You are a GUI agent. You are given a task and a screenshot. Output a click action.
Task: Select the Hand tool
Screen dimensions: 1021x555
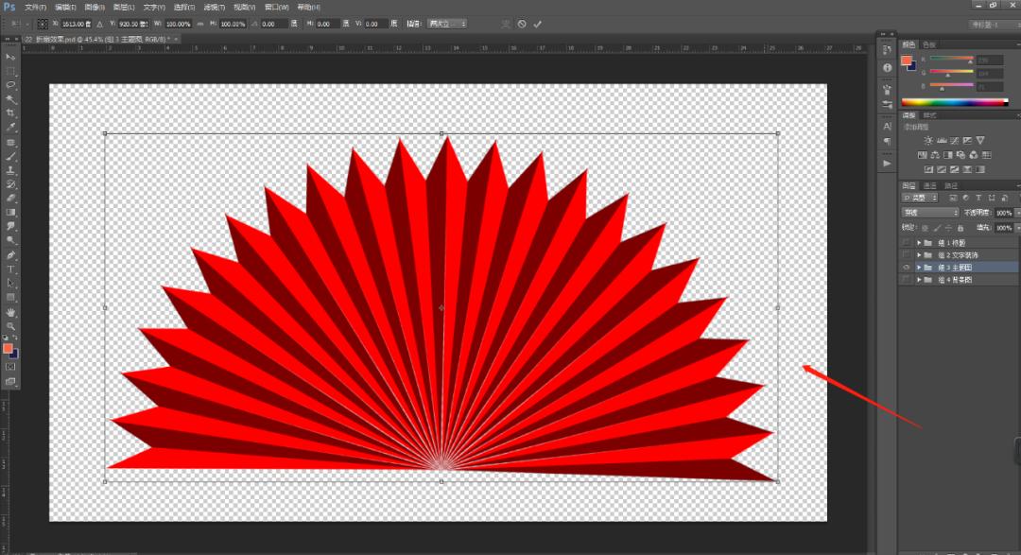click(11, 312)
